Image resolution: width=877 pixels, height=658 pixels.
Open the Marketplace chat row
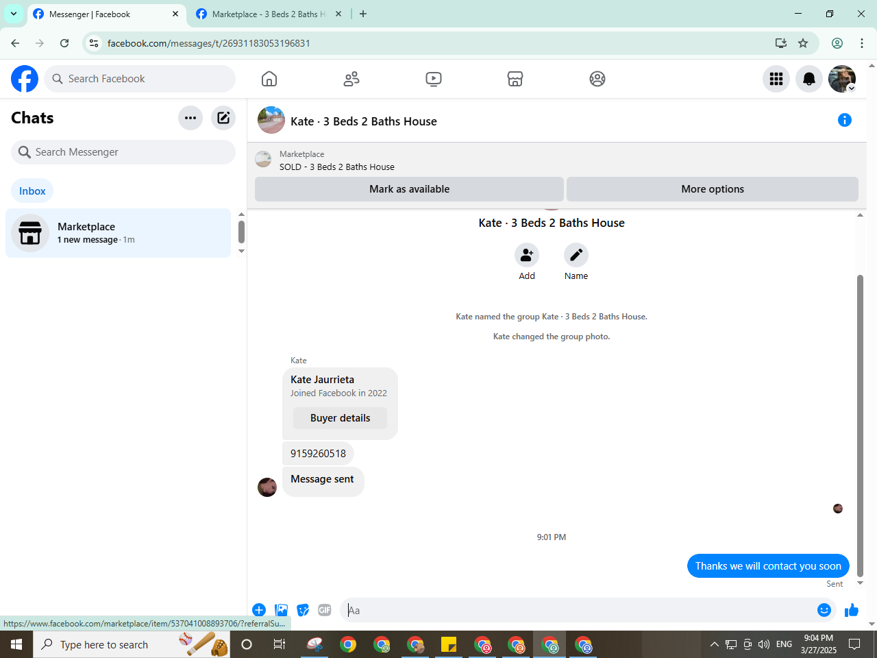click(x=119, y=233)
